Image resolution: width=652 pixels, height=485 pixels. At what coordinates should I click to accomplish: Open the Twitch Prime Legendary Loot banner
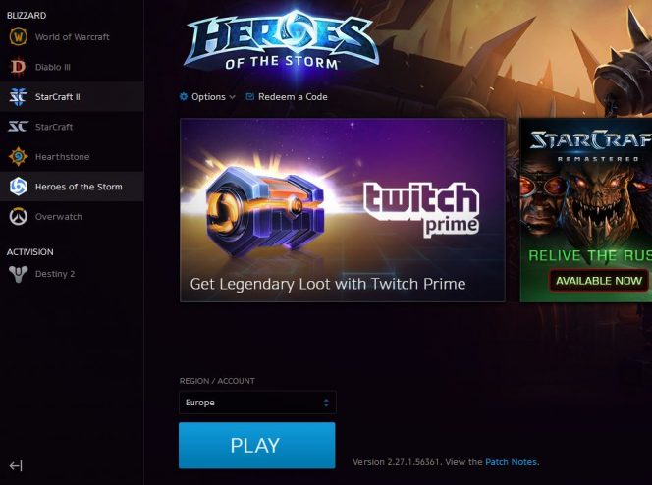pyautogui.click(x=343, y=210)
